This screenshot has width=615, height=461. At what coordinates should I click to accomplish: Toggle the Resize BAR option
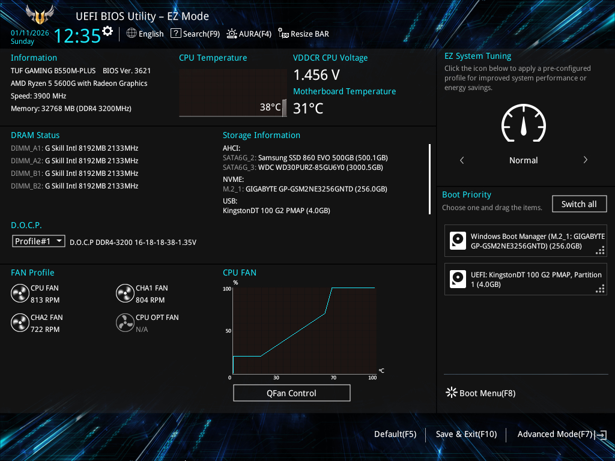tap(303, 34)
